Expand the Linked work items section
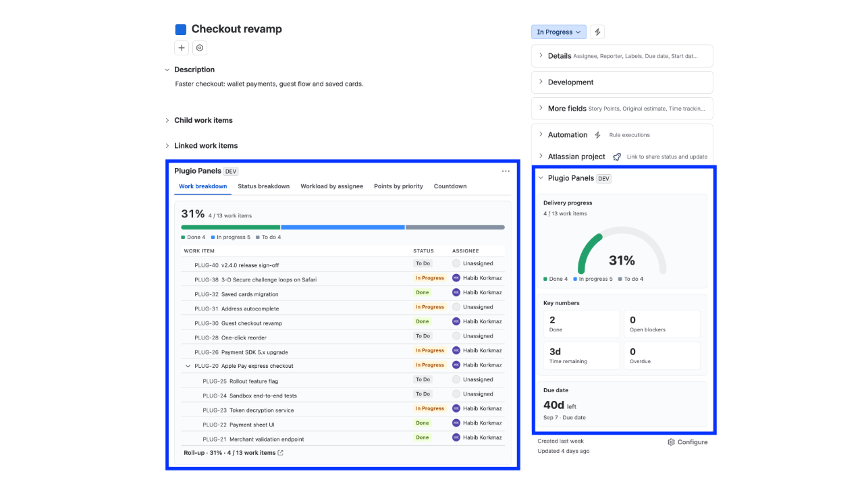Viewport: 864px width, 486px height. pos(167,146)
